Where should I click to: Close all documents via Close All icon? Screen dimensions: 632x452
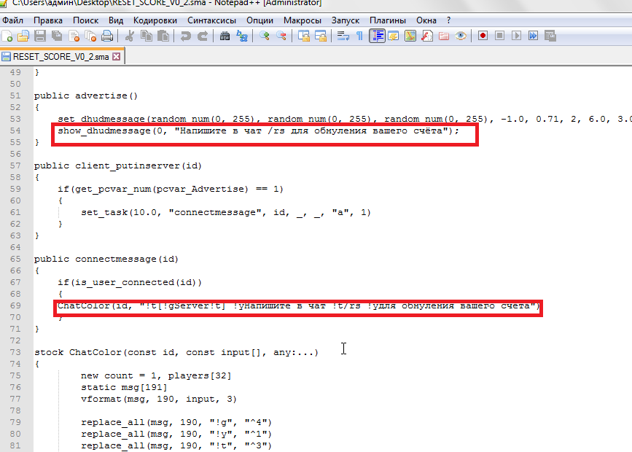(x=90, y=36)
